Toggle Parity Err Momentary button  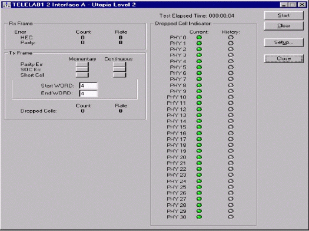pos(82,64)
